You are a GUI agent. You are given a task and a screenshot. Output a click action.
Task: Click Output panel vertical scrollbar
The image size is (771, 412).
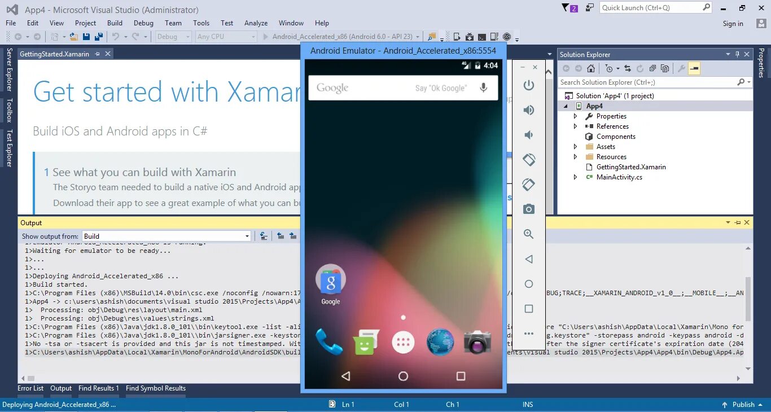click(x=748, y=308)
